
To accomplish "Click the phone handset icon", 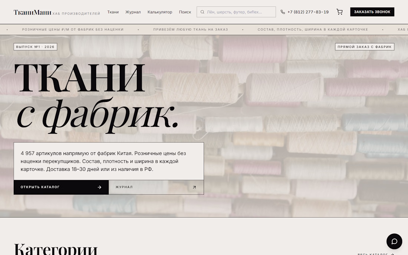I will point(283,12).
